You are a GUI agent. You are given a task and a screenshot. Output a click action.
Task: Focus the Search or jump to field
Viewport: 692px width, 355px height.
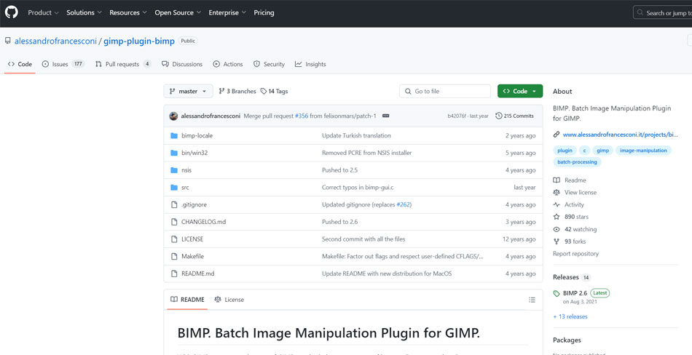click(662, 13)
